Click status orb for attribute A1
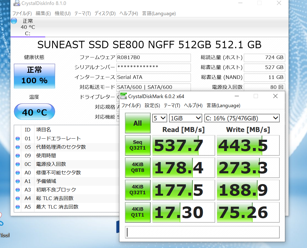The width and height of the screenshot is (307, 248). (18, 181)
